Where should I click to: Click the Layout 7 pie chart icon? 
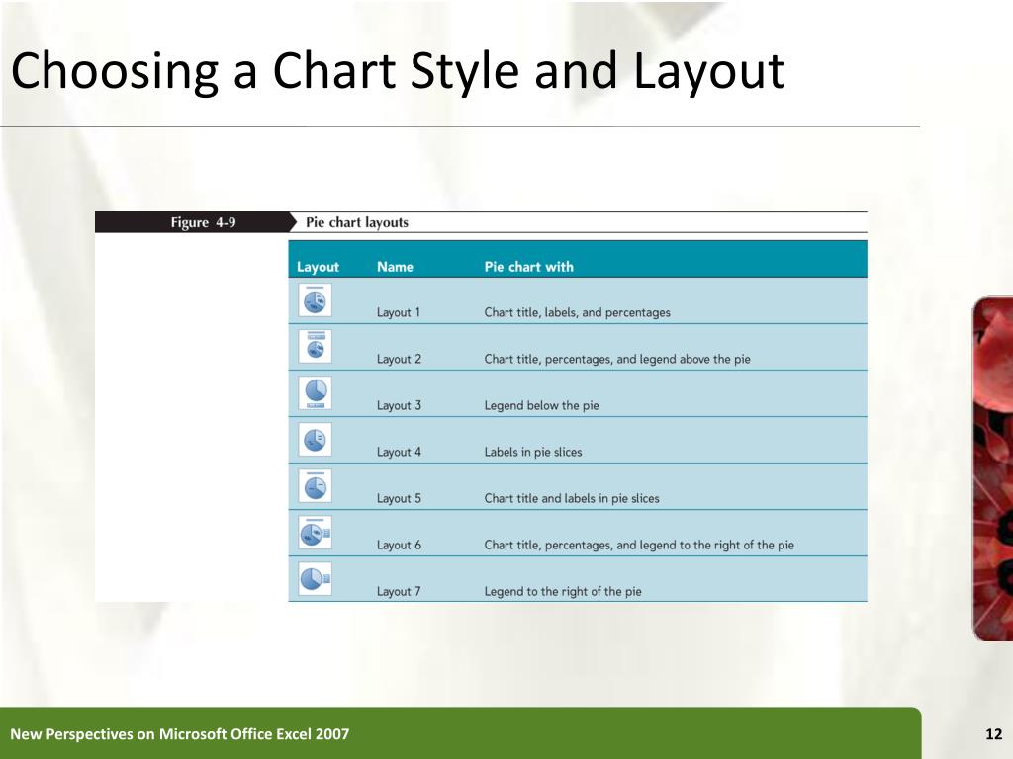pyautogui.click(x=316, y=579)
